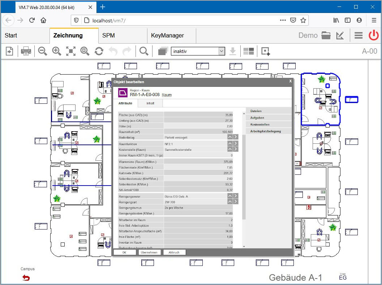Open the application hamburger menu icon

pyautogui.click(x=359, y=35)
